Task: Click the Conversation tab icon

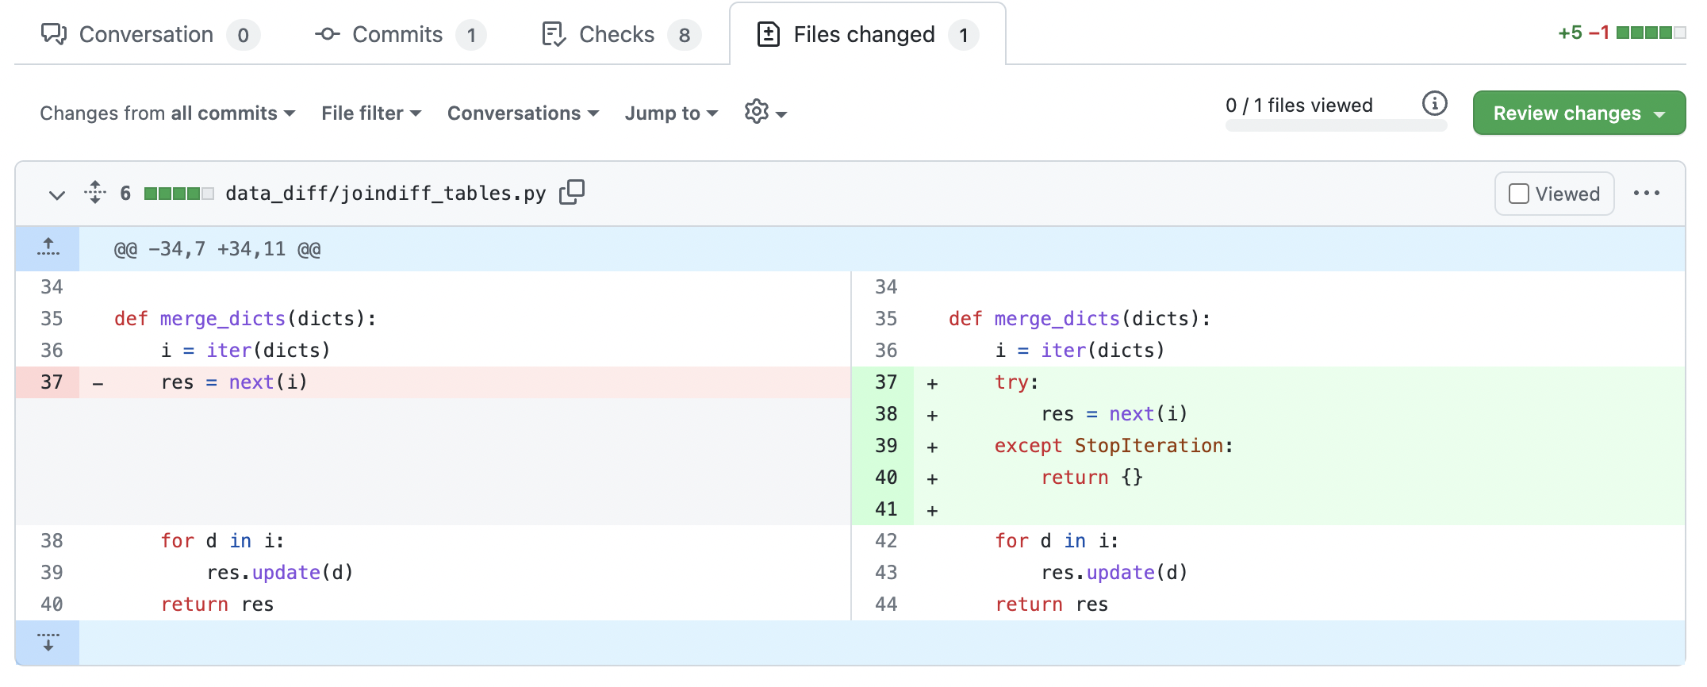Action: 54,34
